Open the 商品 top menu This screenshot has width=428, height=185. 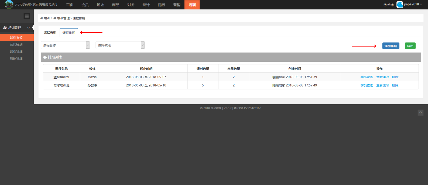[x=116, y=5]
